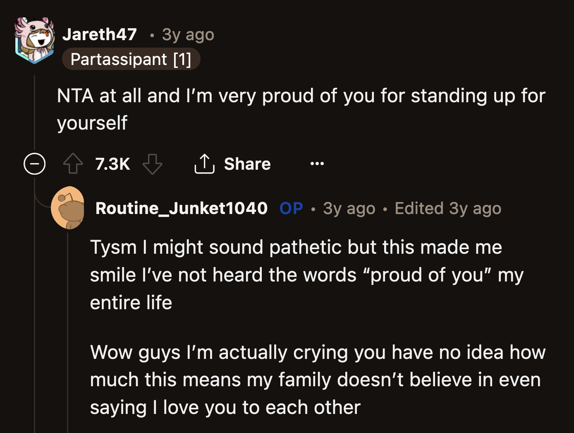
Task: Collapse the reply using the thread line
Action: click(x=68, y=331)
